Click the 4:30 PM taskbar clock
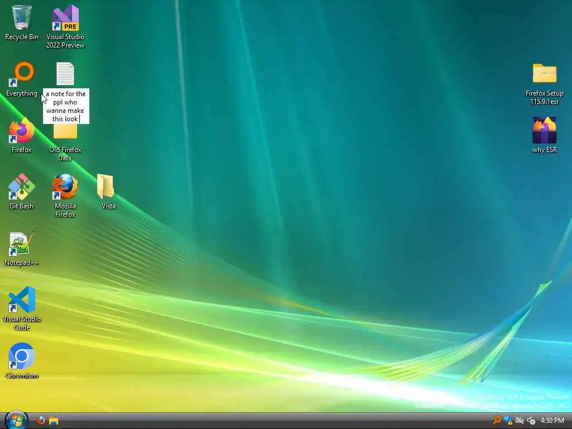 tap(552, 421)
